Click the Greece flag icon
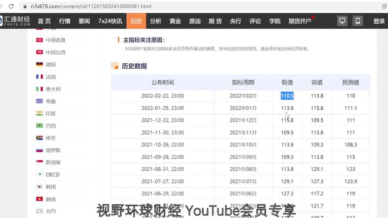Screen dimensions: 388x218 coord(39,101)
